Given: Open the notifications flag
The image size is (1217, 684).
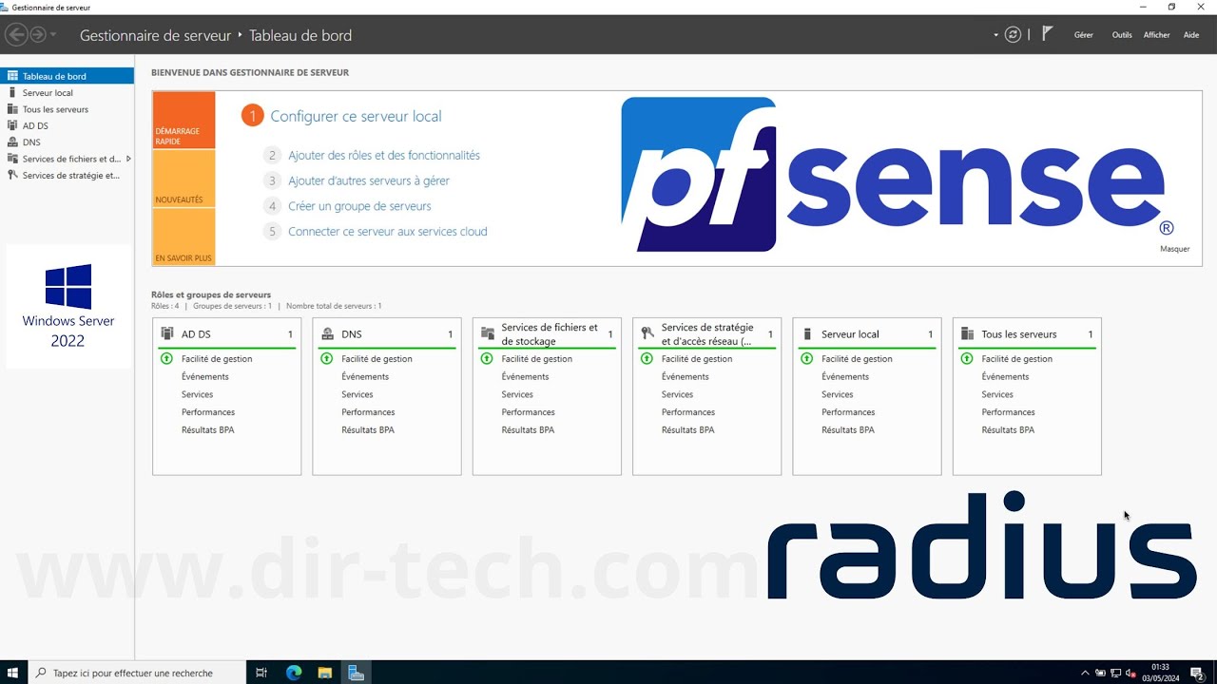Looking at the screenshot, I should click(1047, 34).
